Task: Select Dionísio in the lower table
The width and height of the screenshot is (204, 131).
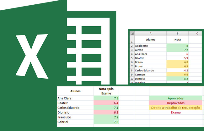Action: pos(75,112)
